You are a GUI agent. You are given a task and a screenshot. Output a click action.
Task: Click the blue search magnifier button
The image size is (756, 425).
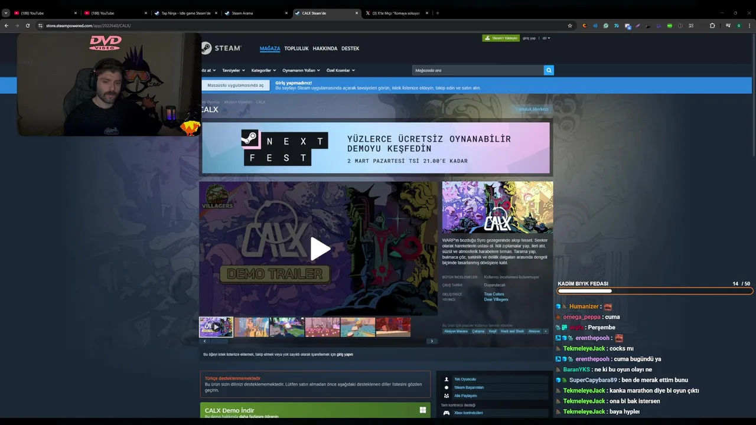(549, 70)
